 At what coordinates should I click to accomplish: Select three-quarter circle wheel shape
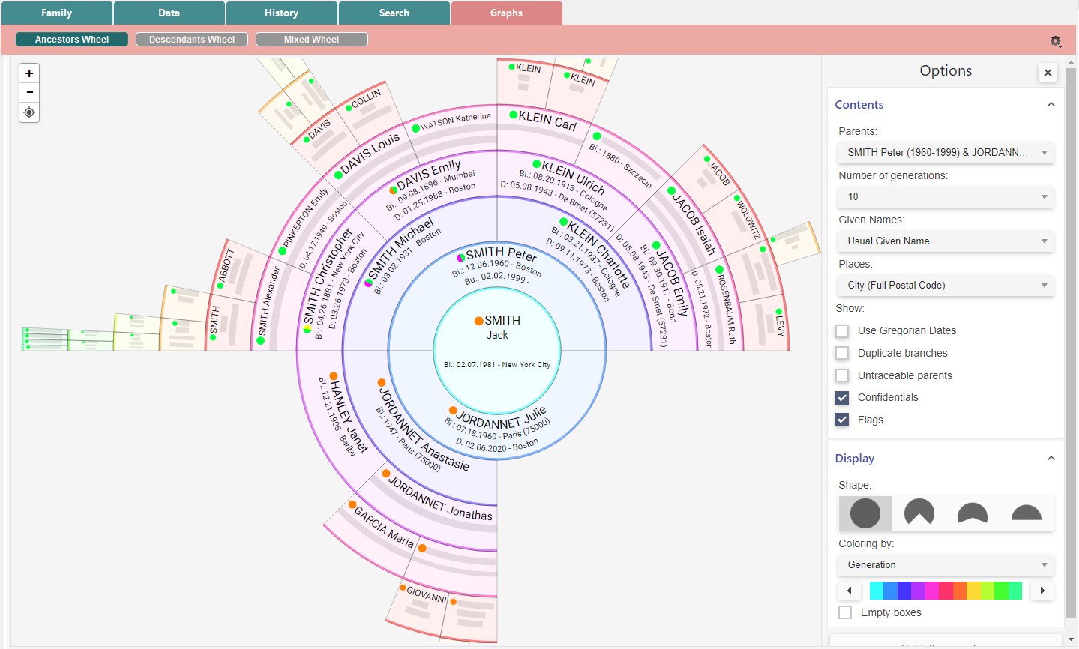pos(919,513)
